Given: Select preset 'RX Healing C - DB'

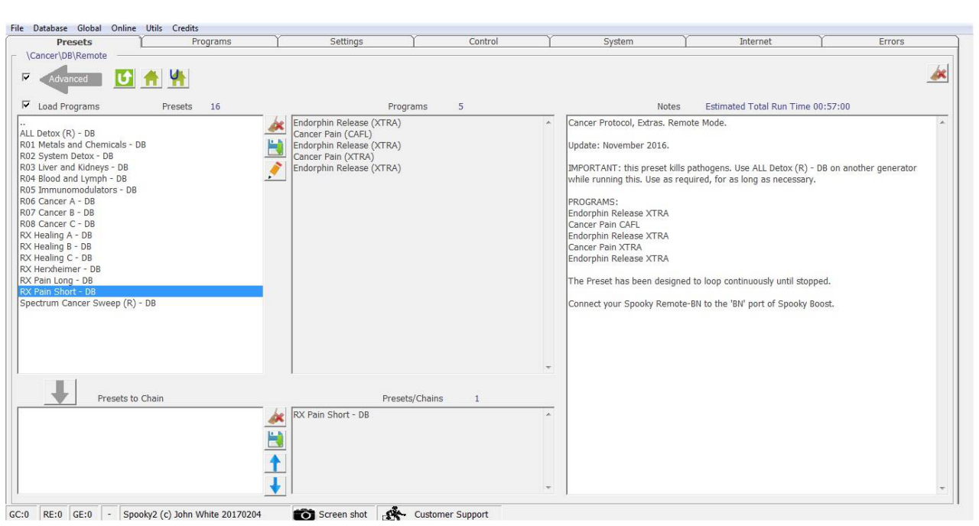Looking at the screenshot, I should click(140, 258).
